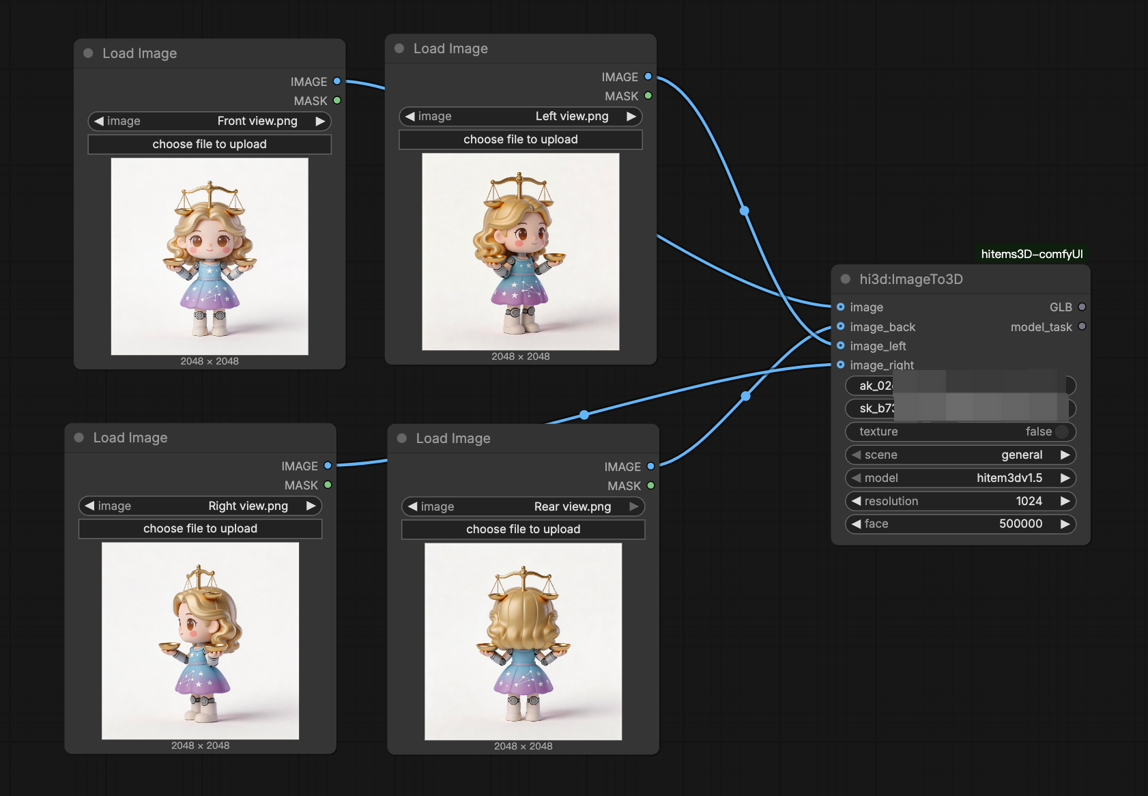Click the hitems3D-comfyUI badge label
1148x796 pixels.
point(1031,255)
